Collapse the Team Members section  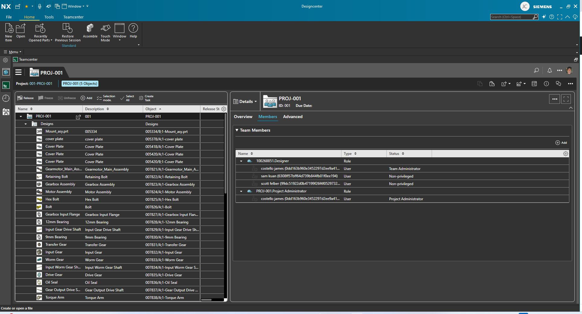237,130
